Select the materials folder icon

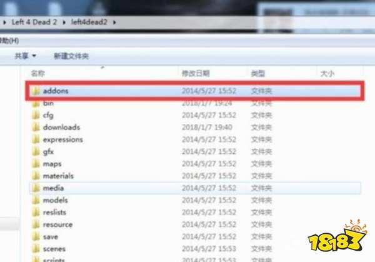[x=36, y=176]
